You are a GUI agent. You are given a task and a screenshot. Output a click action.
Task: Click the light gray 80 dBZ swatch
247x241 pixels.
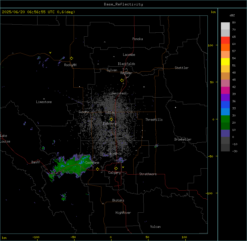click(225, 26)
